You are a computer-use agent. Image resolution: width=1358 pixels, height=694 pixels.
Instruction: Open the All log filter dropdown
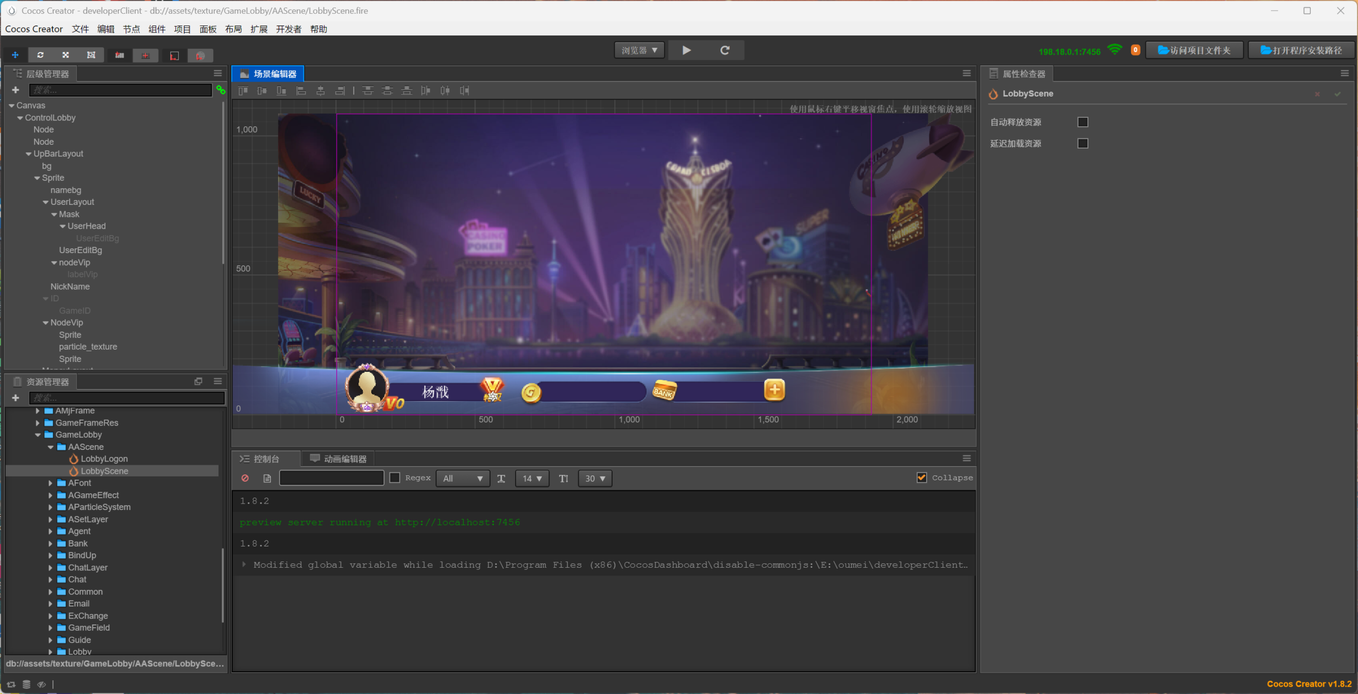coord(463,479)
